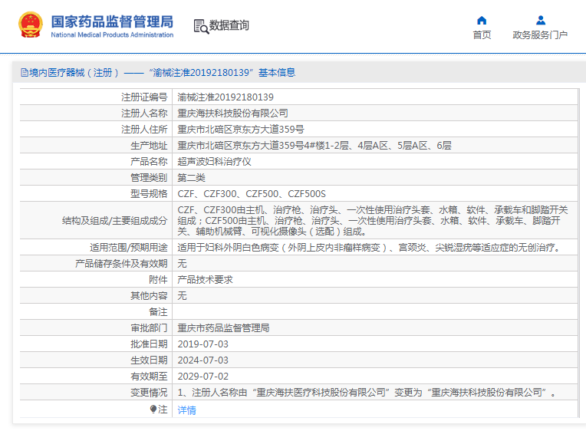Click the 首页 house icon

click(x=482, y=21)
